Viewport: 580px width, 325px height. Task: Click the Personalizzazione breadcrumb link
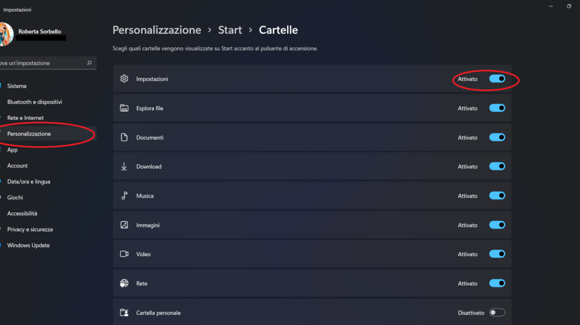click(x=156, y=30)
